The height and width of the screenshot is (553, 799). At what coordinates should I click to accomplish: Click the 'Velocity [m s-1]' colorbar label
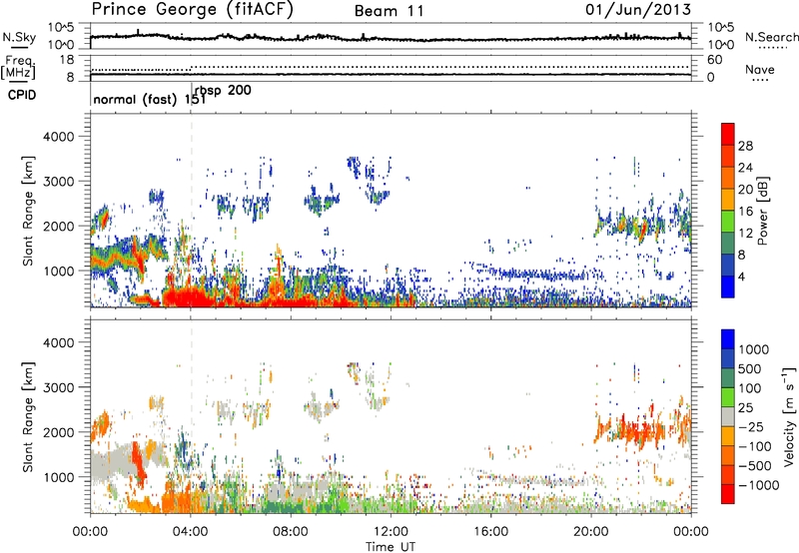[x=789, y=416]
